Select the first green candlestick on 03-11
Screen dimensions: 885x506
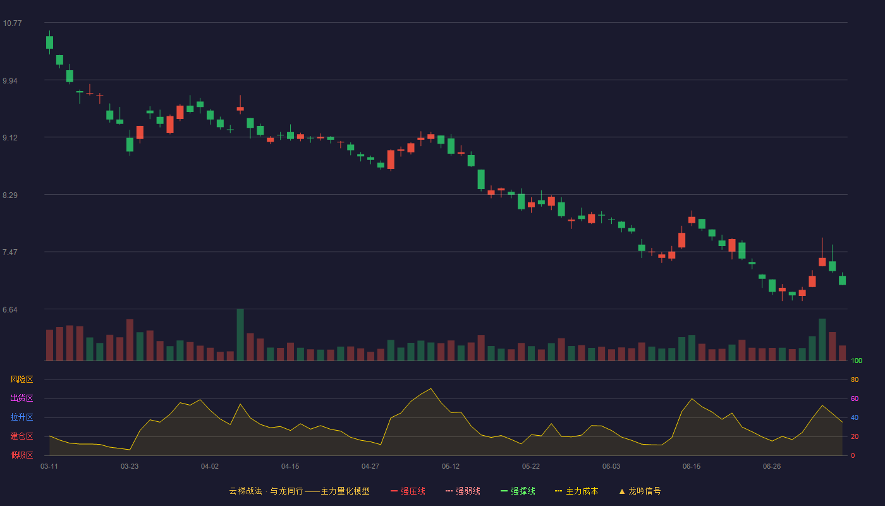click(49, 42)
